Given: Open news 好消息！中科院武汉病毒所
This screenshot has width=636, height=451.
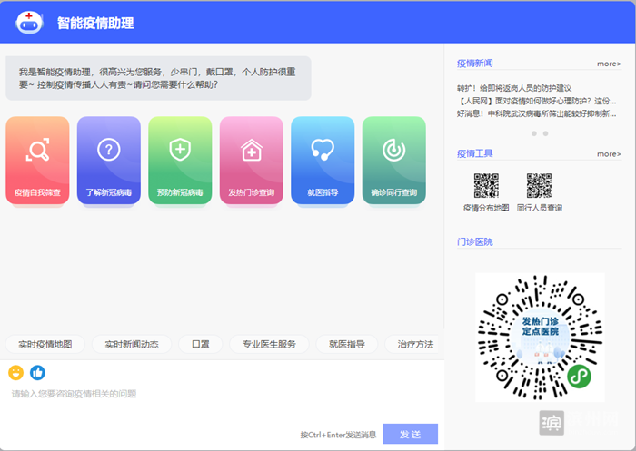Looking at the screenshot, I should pos(537,113).
